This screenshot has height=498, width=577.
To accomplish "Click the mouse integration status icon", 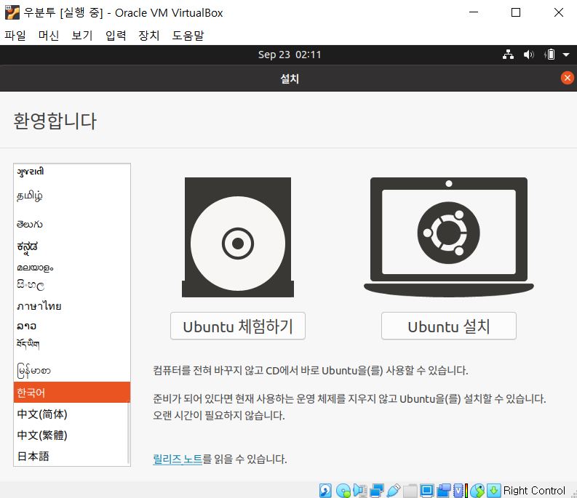I will [x=477, y=490].
